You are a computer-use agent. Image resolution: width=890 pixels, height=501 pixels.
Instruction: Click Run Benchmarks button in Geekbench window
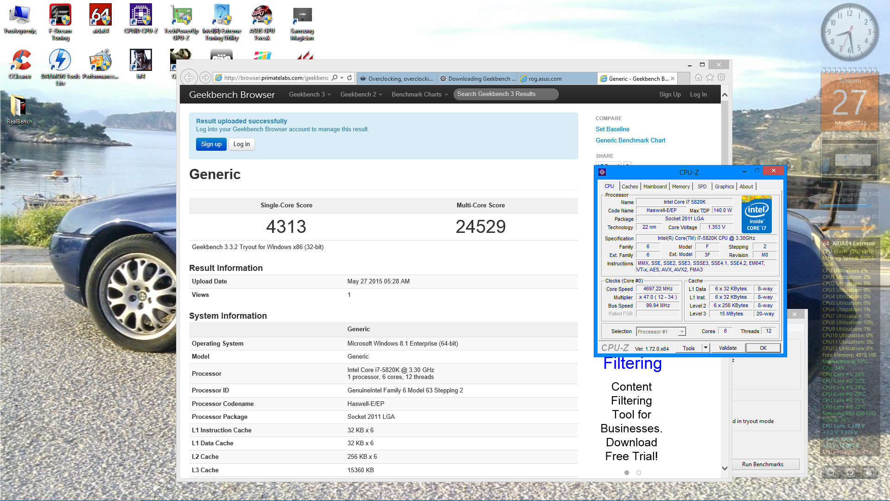763,464
